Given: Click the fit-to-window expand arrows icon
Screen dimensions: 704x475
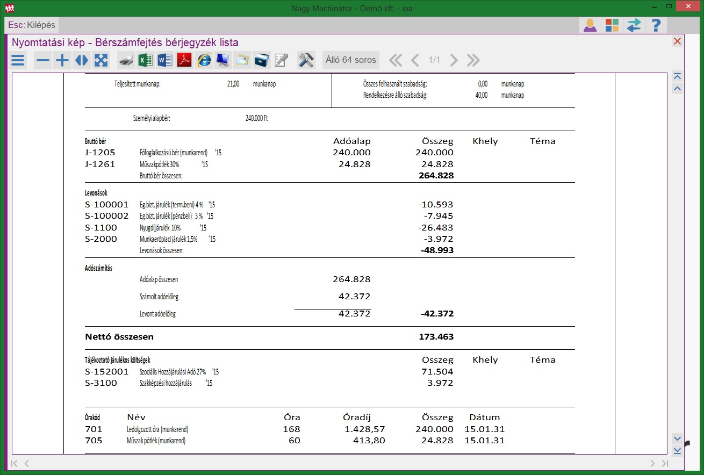Looking at the screenshot, I should [x=101, y=60].
